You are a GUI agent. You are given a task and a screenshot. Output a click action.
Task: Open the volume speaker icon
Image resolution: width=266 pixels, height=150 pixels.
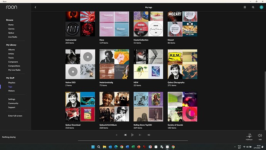click(260, 136)
